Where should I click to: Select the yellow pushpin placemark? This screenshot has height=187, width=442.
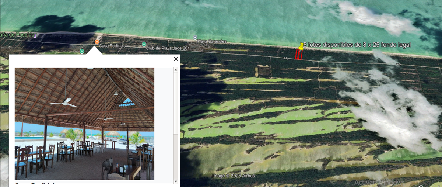coord(301,46)
